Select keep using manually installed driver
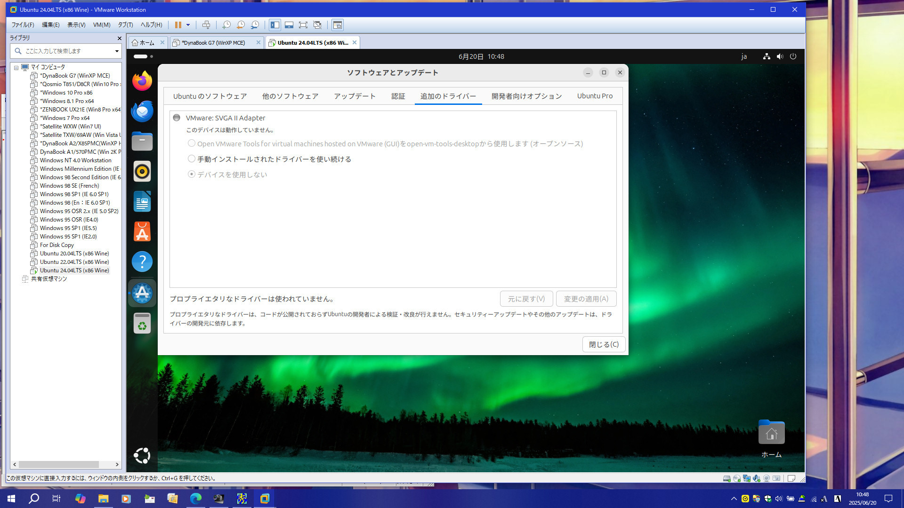Viewport: 904px width, 508px height. click(191, 159)
